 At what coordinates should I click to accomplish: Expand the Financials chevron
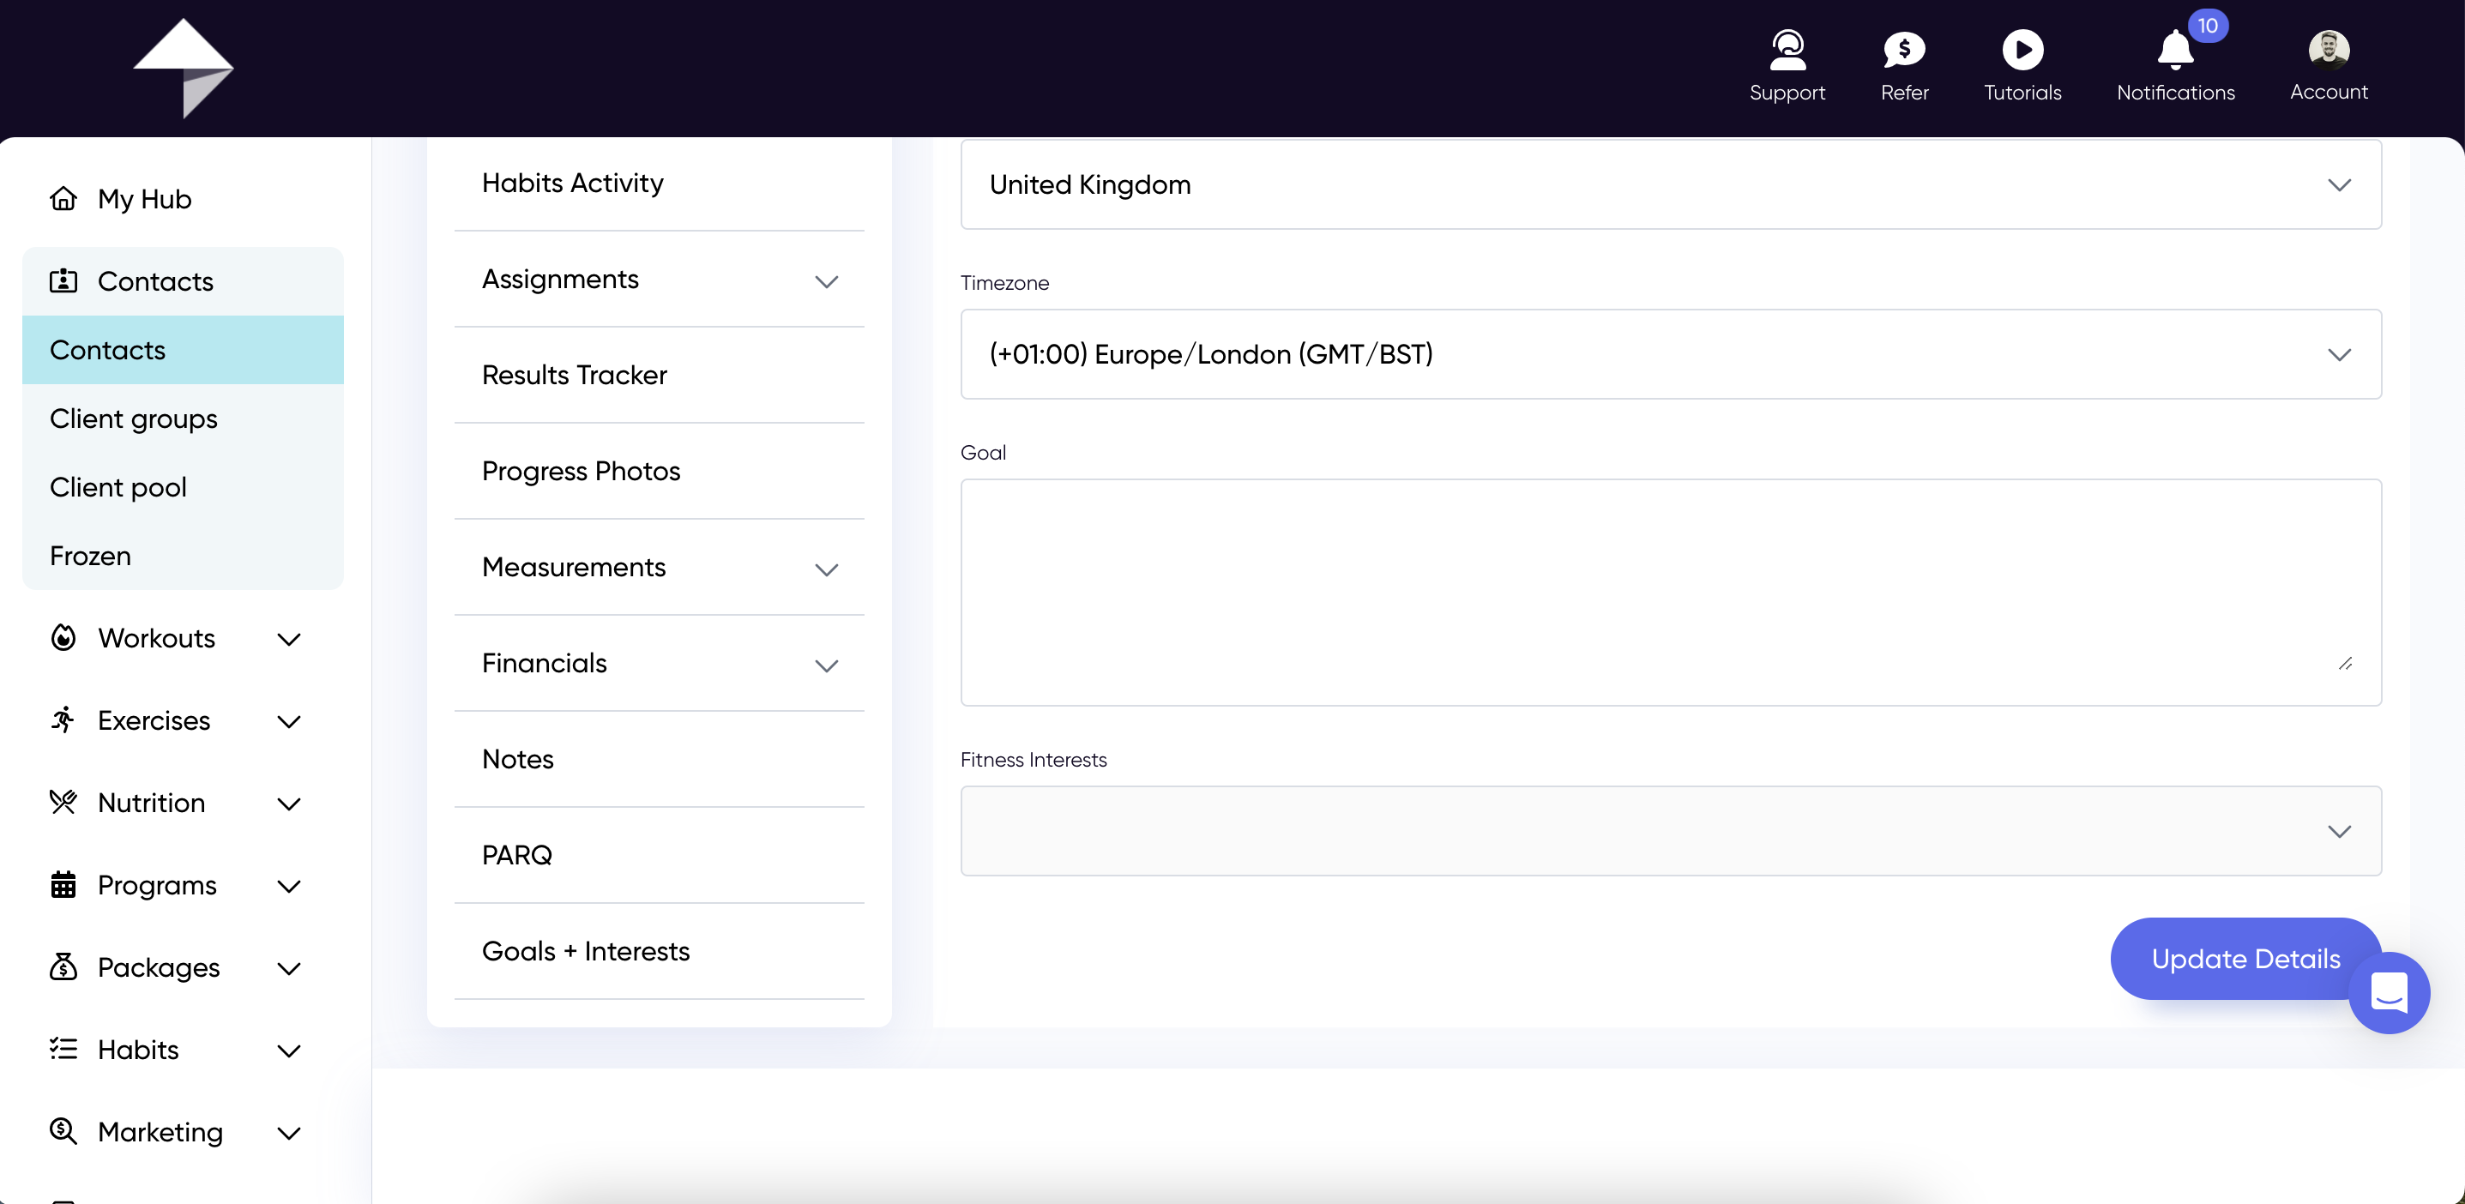point(826,665)
